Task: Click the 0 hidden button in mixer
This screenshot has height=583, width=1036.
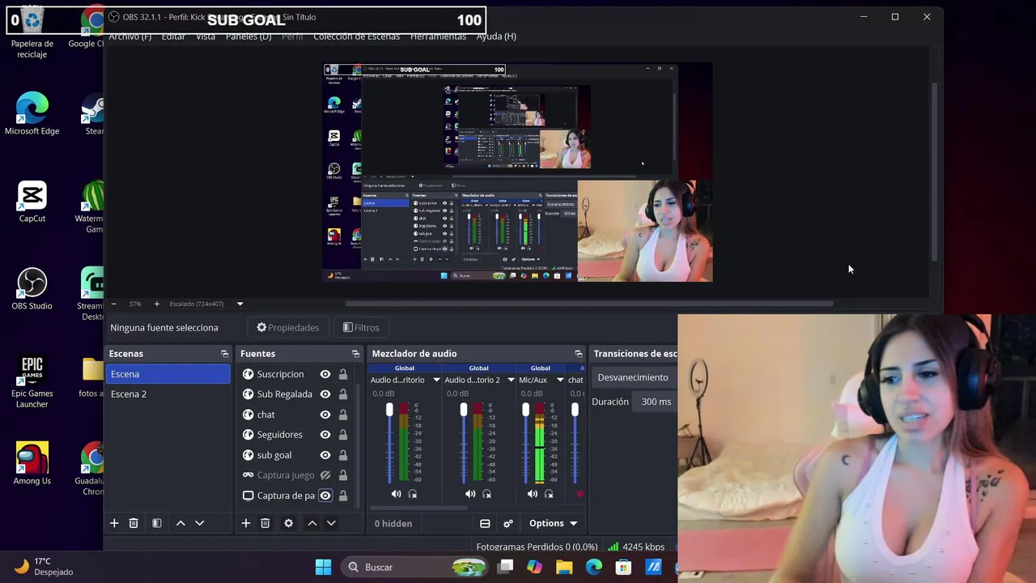Action: pos(393,523)
